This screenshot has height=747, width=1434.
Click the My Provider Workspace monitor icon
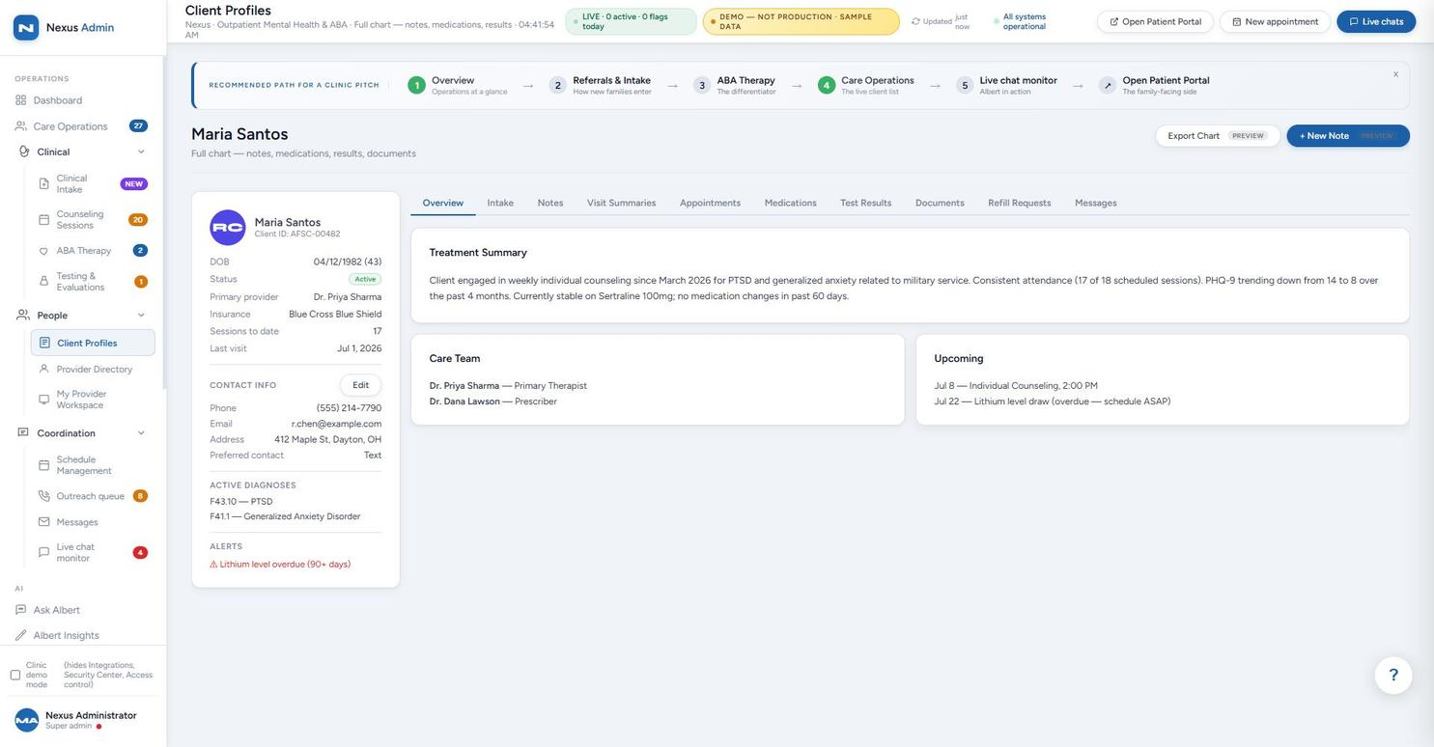pyautogui.click(x=43, y=400)
